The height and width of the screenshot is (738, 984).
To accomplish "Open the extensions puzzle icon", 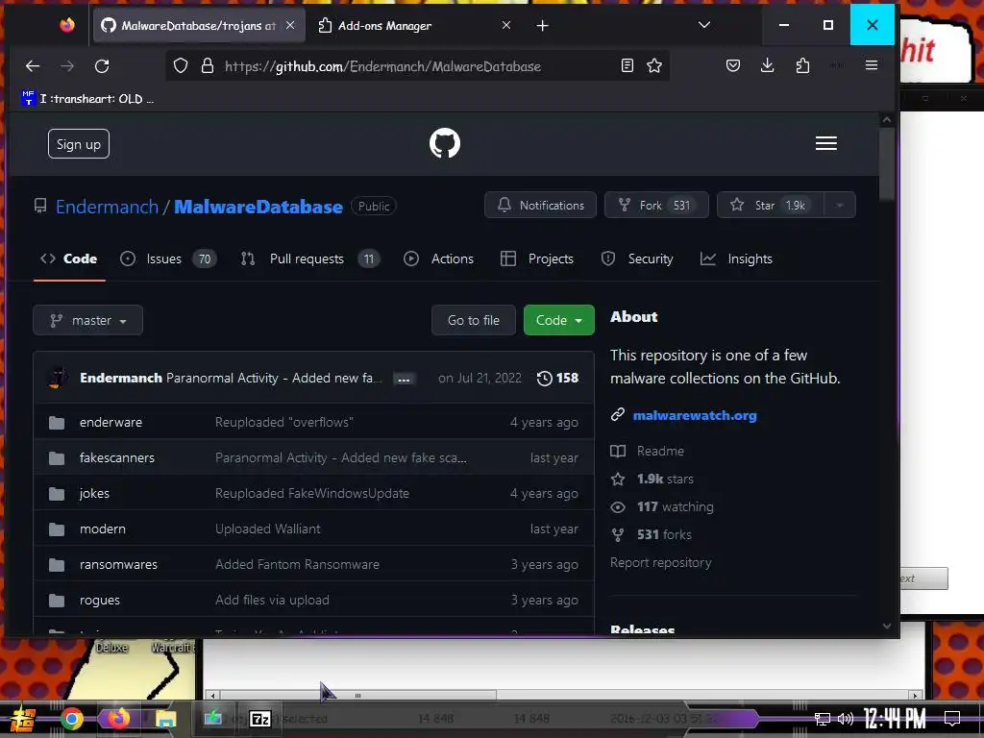I will tap(802, 65).
